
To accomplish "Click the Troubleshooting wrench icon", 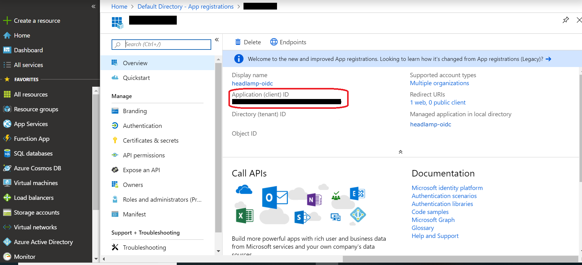I will click(x=115, y=247).
